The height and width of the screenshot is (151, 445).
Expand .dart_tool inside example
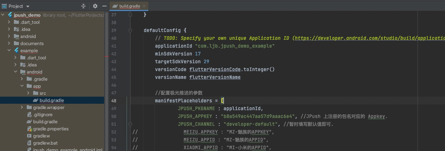click(x=15, y=58)
